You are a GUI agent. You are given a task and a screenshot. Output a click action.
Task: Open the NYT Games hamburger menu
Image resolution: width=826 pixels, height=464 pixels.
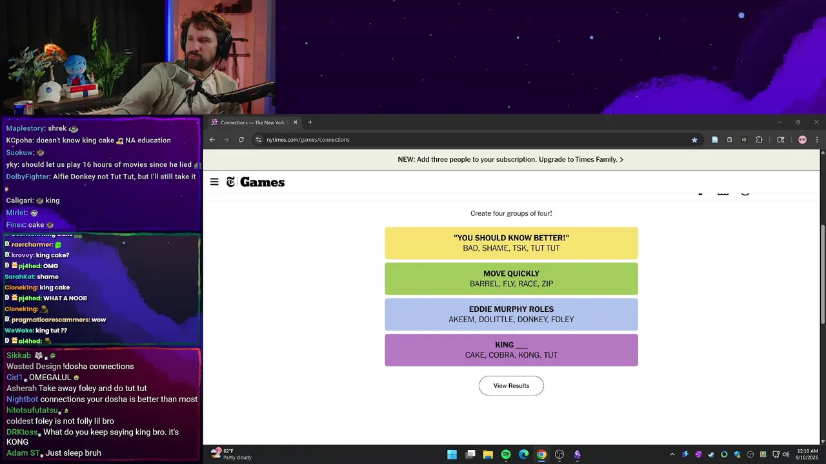tap(214, 182)
